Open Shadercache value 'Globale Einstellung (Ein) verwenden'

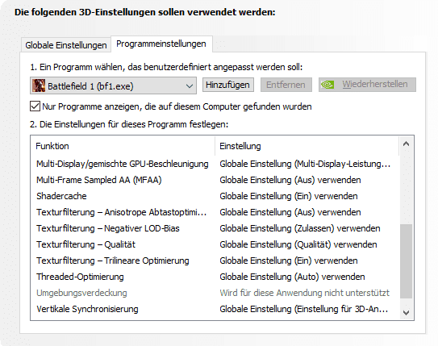tap(289, 196)
